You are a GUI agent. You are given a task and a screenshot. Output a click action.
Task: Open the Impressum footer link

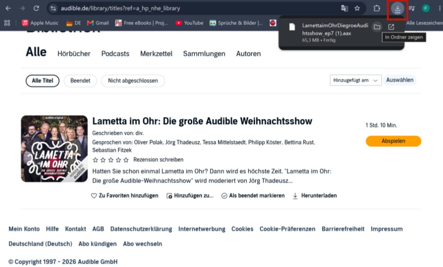point(386,229)
